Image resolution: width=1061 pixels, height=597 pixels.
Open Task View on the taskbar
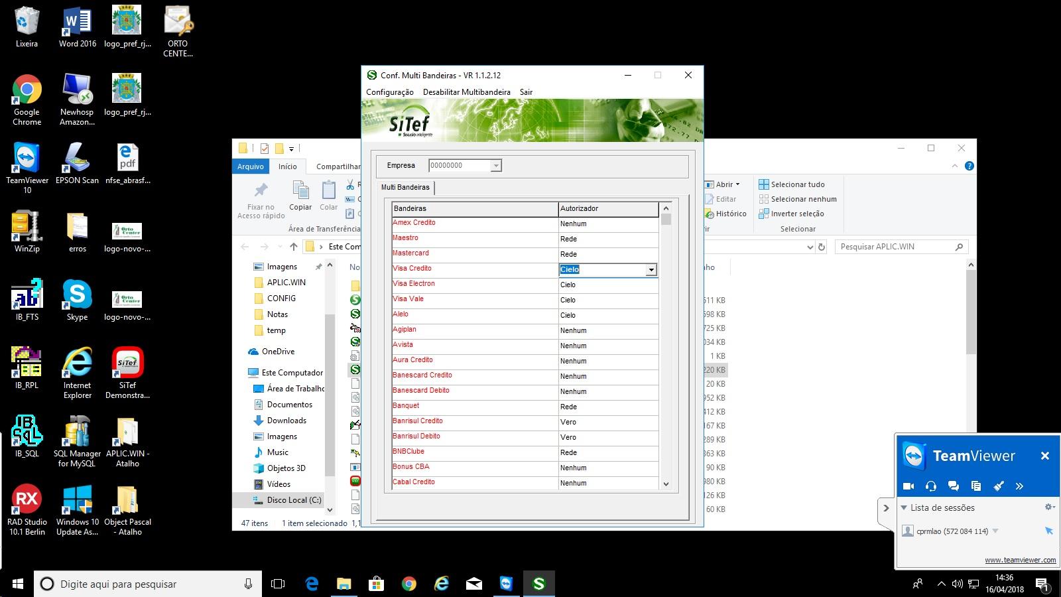pos(279,584)
